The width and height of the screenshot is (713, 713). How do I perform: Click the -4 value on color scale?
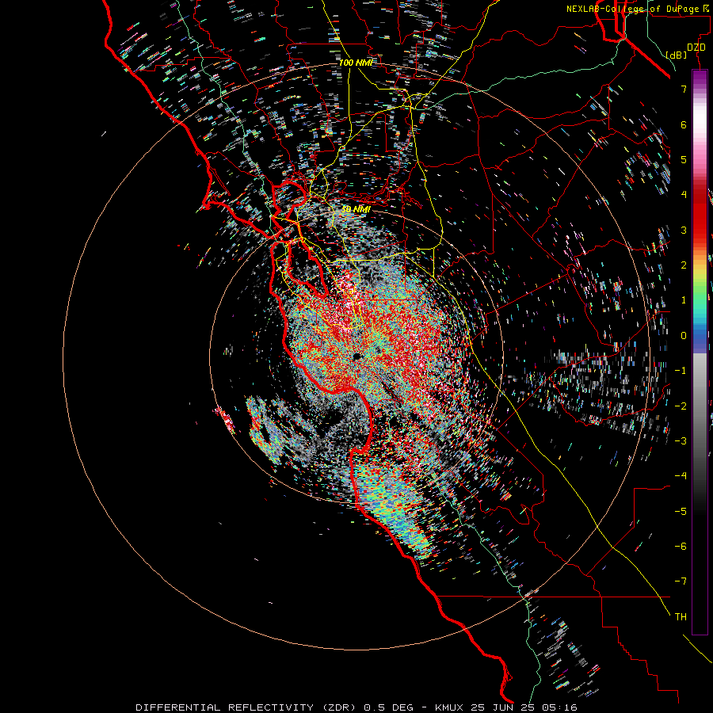681,476
